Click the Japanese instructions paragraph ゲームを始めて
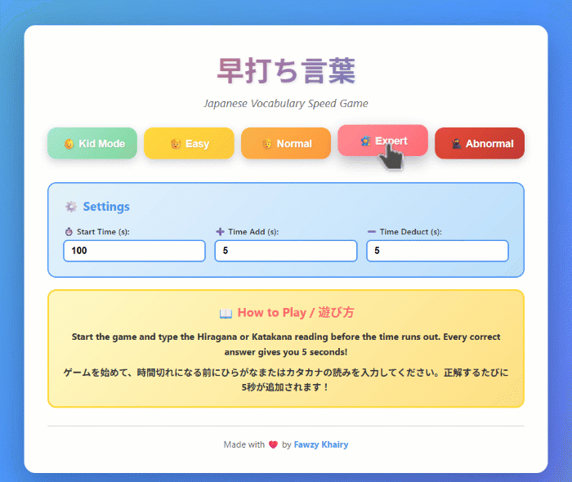Image resolution: width=572 pixels, height=482 pixels. (x=286, y=380)
